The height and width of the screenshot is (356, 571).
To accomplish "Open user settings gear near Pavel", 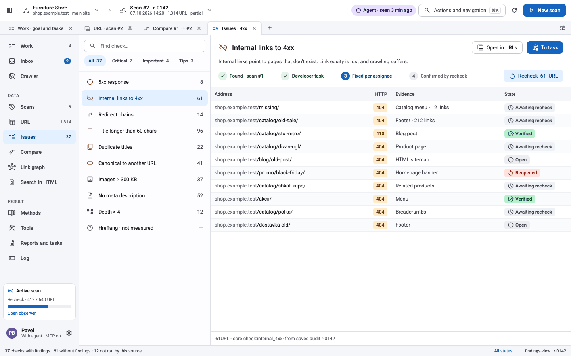I will 69,333.
